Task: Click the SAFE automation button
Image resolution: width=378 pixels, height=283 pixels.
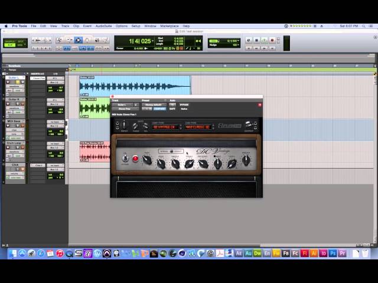Action: coord(172,108)
